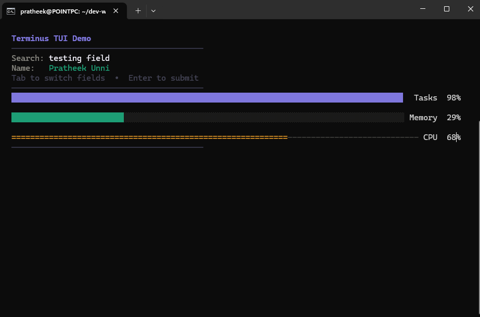Screen dimensions: 480x317
Task: Click the 68% CPU value
Action: 453,137
